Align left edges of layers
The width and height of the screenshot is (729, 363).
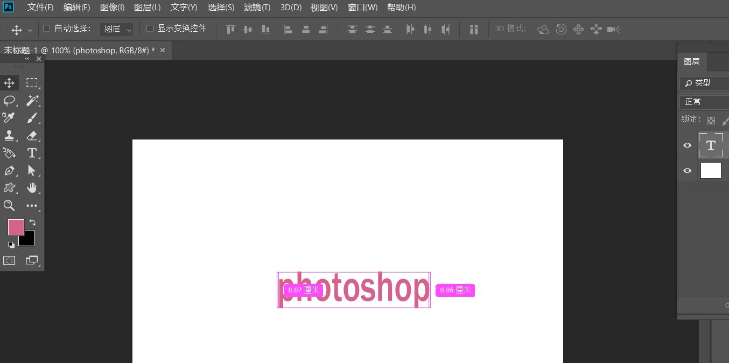[288, 29]
